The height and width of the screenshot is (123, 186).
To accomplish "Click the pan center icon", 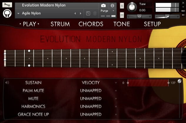I will (139, 16).
